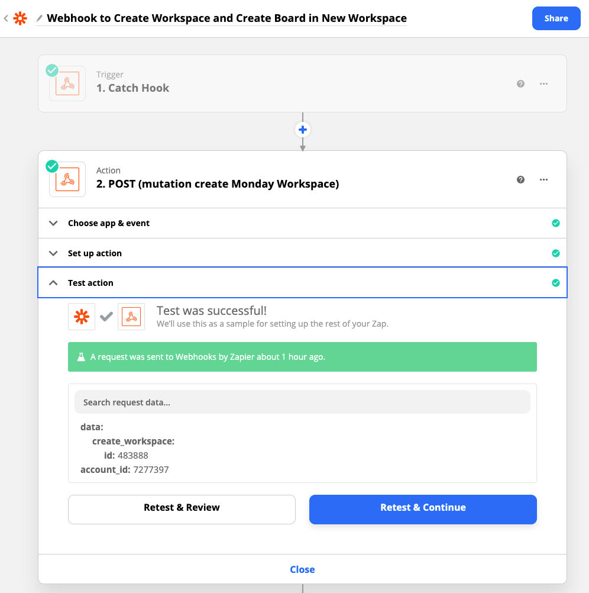This screenshot has height=593, width=589.
Task: Click the create_workspace key label
Action: 134,441
